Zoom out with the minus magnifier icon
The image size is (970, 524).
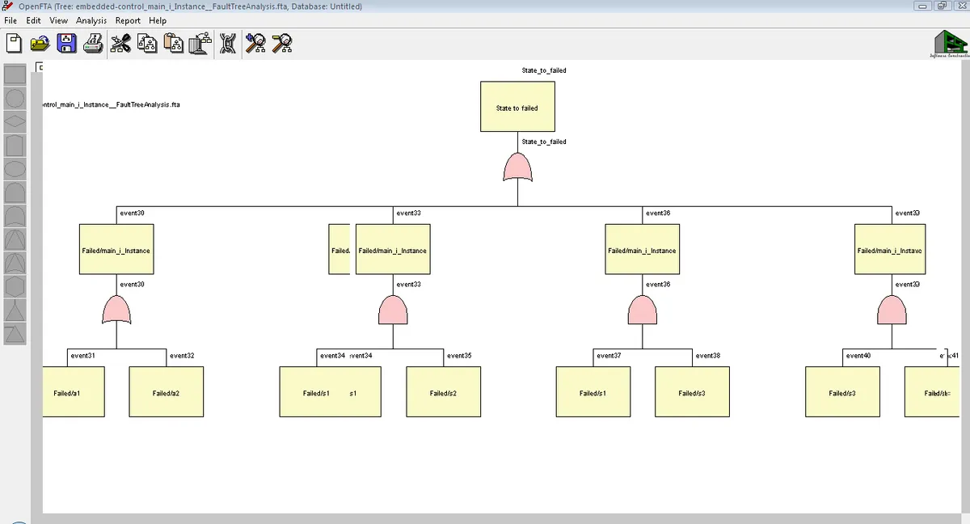pyautogui.click(x=281, y=44)
